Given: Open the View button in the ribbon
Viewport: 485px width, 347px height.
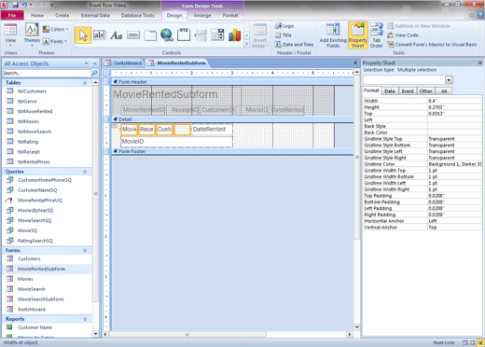Looking at the screenshot, I should click(10, 35).
